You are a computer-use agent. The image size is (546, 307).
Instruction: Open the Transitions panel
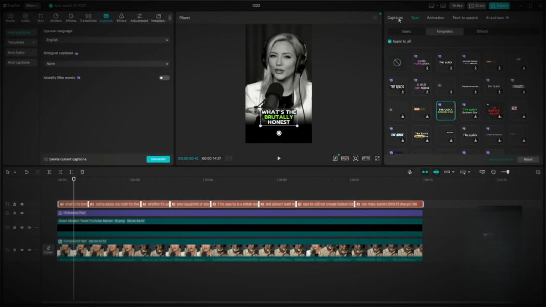click(x=88, y=18)
